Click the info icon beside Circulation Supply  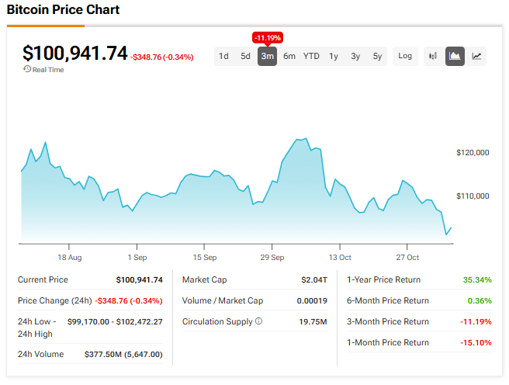258,321
